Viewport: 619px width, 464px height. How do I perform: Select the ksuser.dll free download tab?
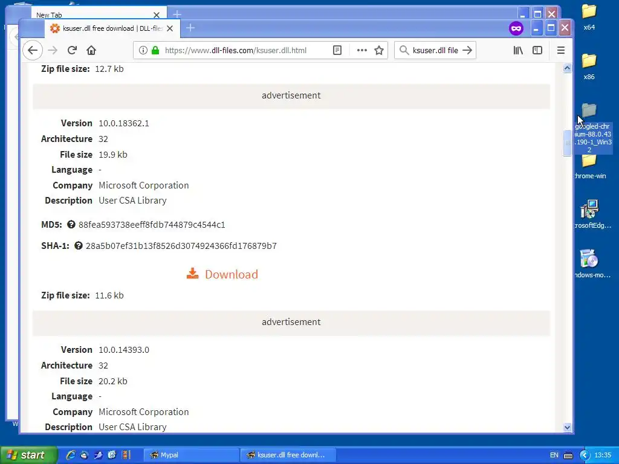click(112, 28)
